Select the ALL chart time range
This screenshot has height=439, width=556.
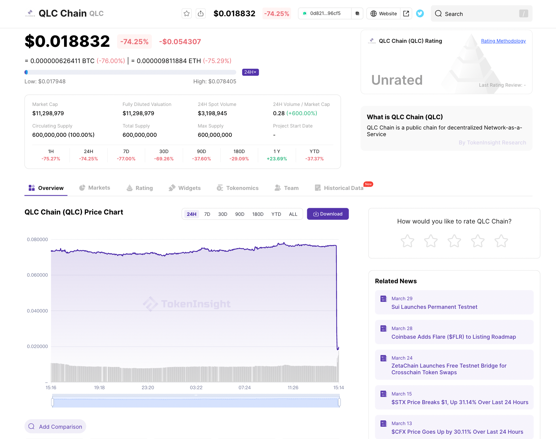tap(293, 214)
